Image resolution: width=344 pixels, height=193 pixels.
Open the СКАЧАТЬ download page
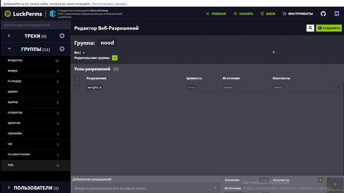[x=243, y=14]
